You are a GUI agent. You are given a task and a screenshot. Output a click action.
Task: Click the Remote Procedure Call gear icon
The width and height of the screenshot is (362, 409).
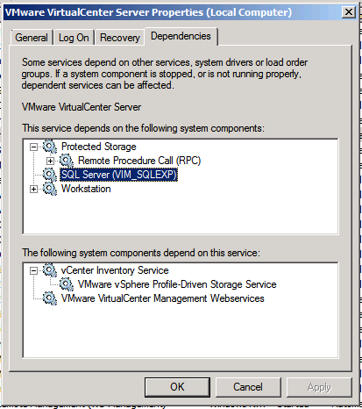67,161
